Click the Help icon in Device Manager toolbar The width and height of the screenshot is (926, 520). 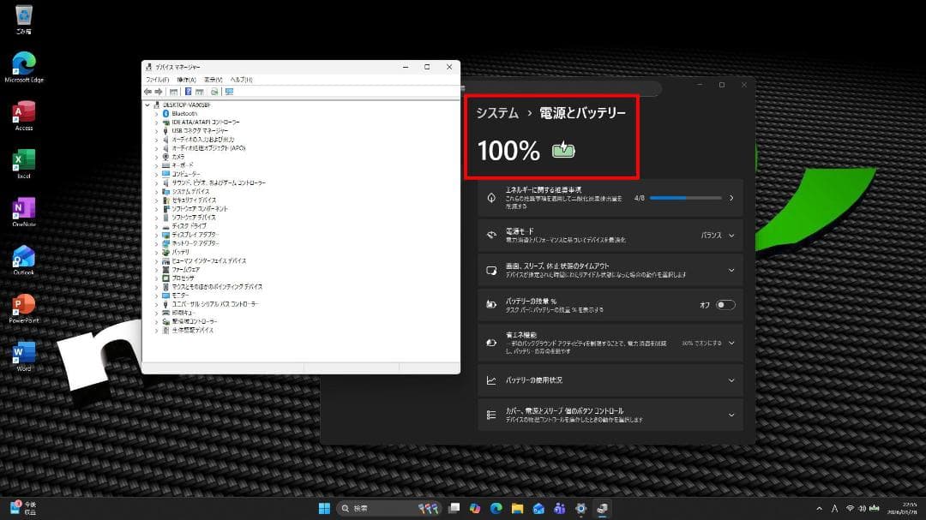tap(189, 92)
